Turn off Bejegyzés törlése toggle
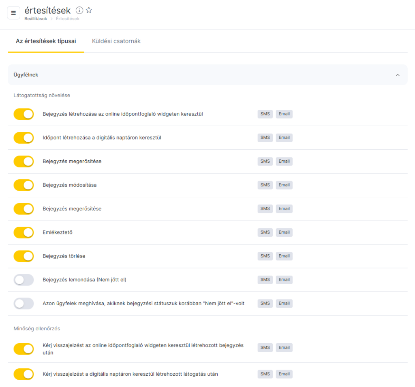Viewport: 415px width, 387px height. click(x=24, y=256)
